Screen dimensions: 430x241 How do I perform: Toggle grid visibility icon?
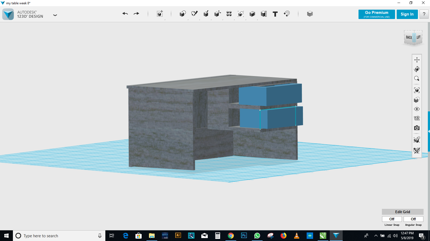[x=417, y=118]
